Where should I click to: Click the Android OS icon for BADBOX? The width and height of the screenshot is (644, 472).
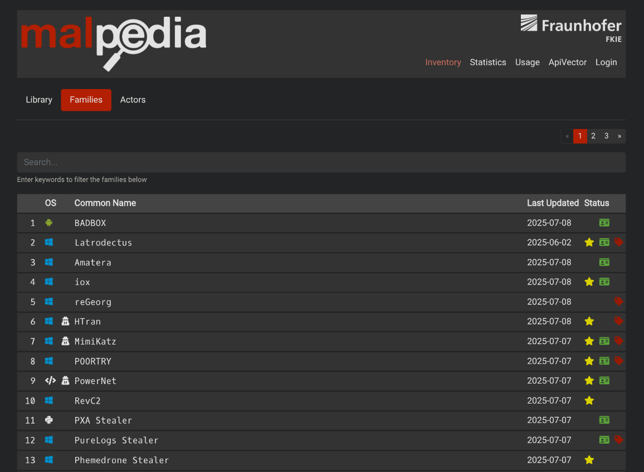click(49, 223)
